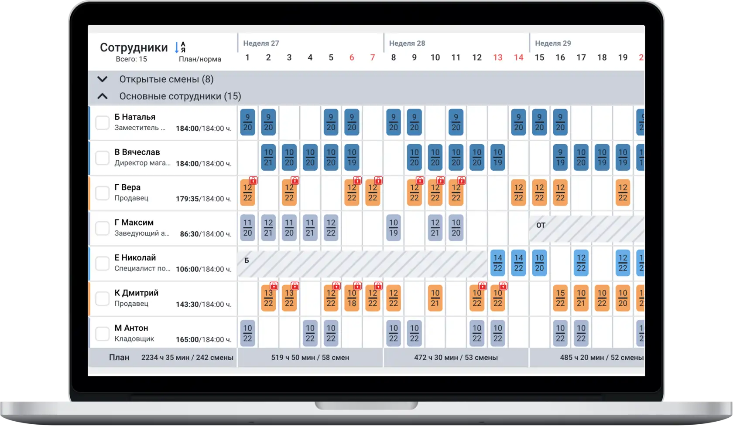This screenshot has height=426, width=733.
Task: Open Г Максим's ОТ vacation block
Action: click(587, 229)
